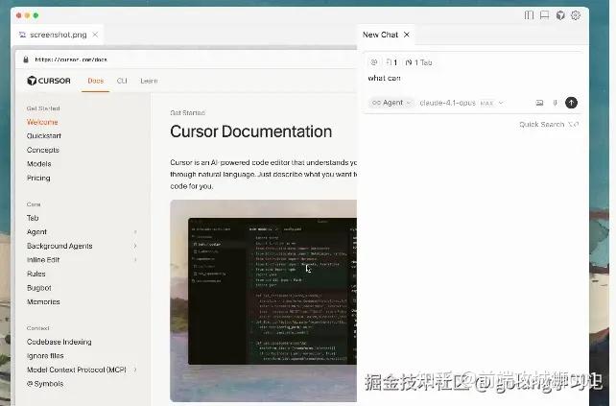Expand the Background Agents chevron
The height and width of the screenshot is (406, 616).
click(135, 246)
